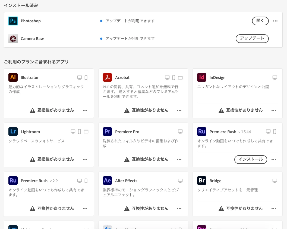The height and width of the screenshot is (229, 287).
Task: Click the Camera Raw app name
Action: coord(32,39)
